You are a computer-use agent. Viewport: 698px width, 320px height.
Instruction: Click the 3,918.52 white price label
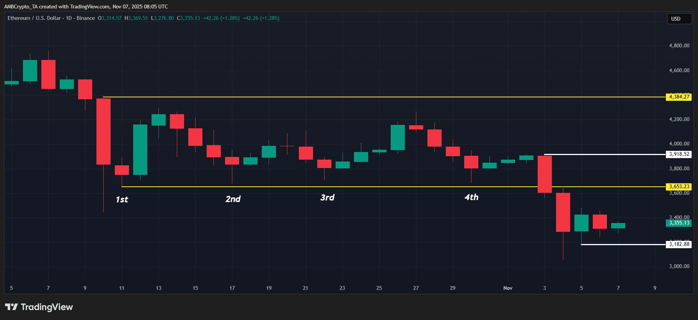(x=678, y=154)
